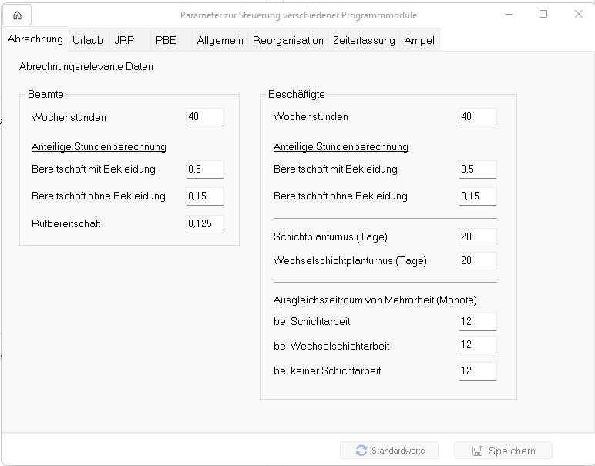Click the Wechselschichtplanturnus (Tage) label

click(x=350, y=261)
